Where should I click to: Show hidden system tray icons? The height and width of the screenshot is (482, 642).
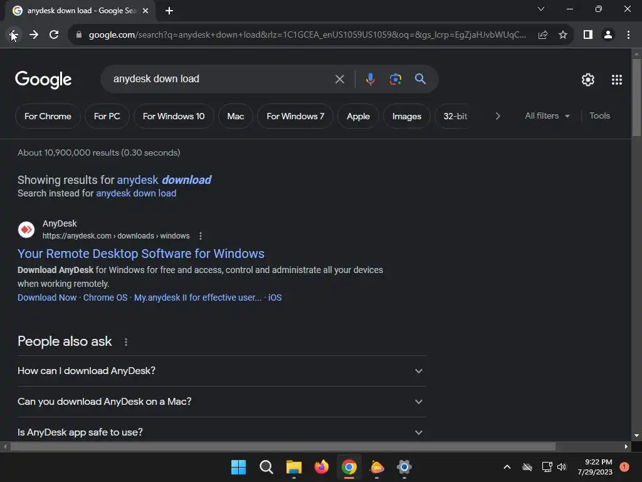tap(507, 467)
